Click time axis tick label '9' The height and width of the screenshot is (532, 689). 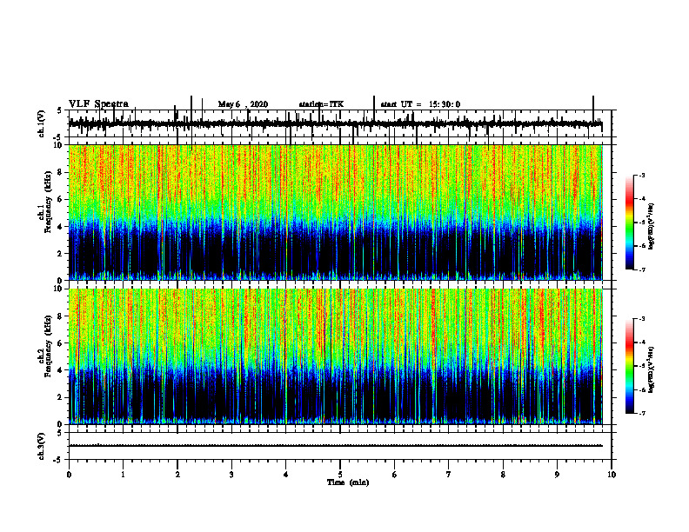(x=557, y=475)
